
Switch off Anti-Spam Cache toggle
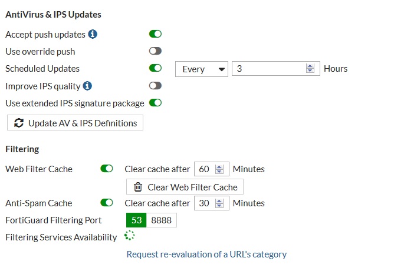pyautogui.click(x=107, y=203)
